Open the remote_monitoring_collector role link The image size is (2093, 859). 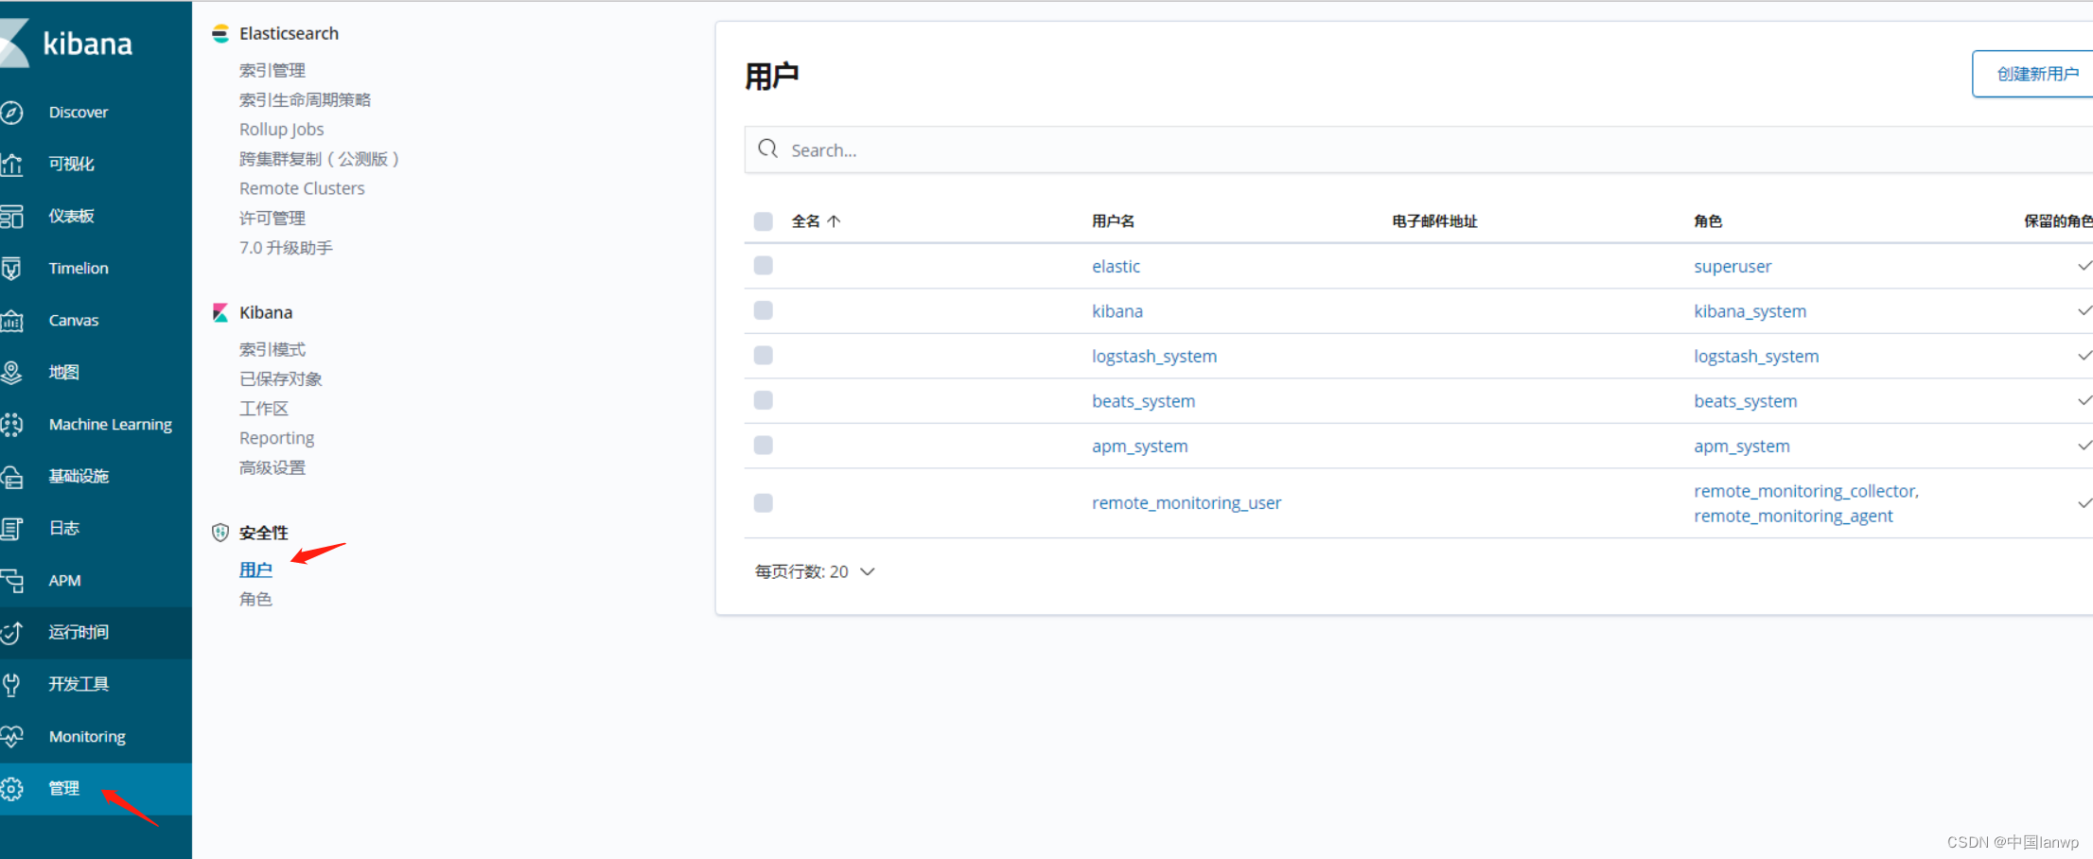pyautogui.click(x=1805, y=491)
